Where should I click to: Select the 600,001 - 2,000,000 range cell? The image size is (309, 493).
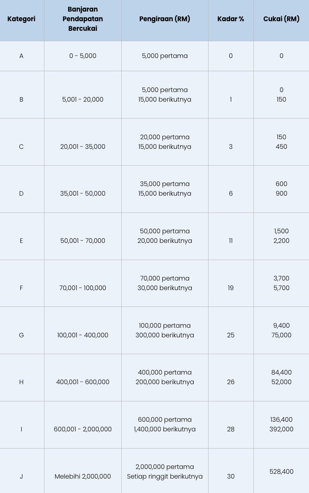(83, 429)
